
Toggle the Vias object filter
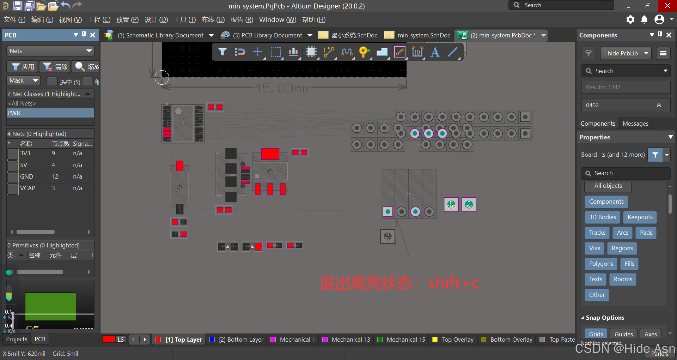tap(594, 248)
